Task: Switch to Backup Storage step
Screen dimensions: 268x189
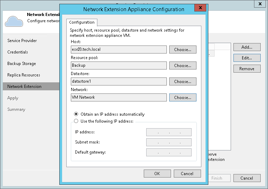Action: coord(22,64)
